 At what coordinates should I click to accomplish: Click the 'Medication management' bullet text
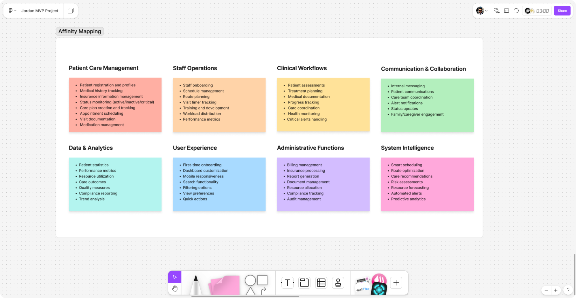coord(102,125)
